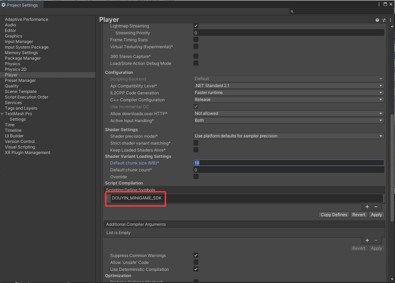Viewport: 395px width, 283px height.
Task: Select Version Control category
Action: pos(20,141)
